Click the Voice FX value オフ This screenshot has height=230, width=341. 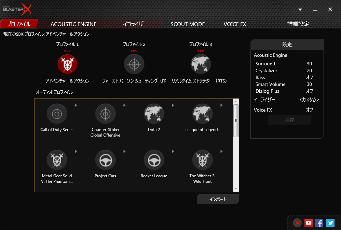tap(309, 110)
